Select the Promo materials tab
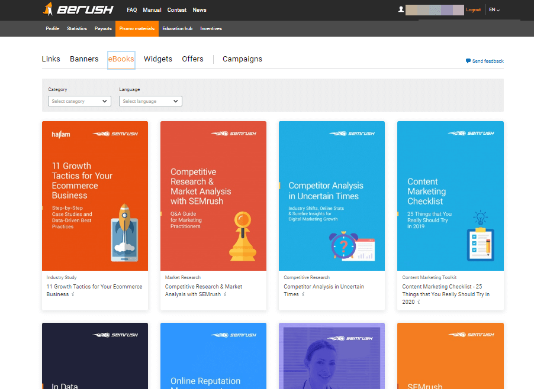Image resolution: width=534 pixels, height=389 pixels. (137, 28)
